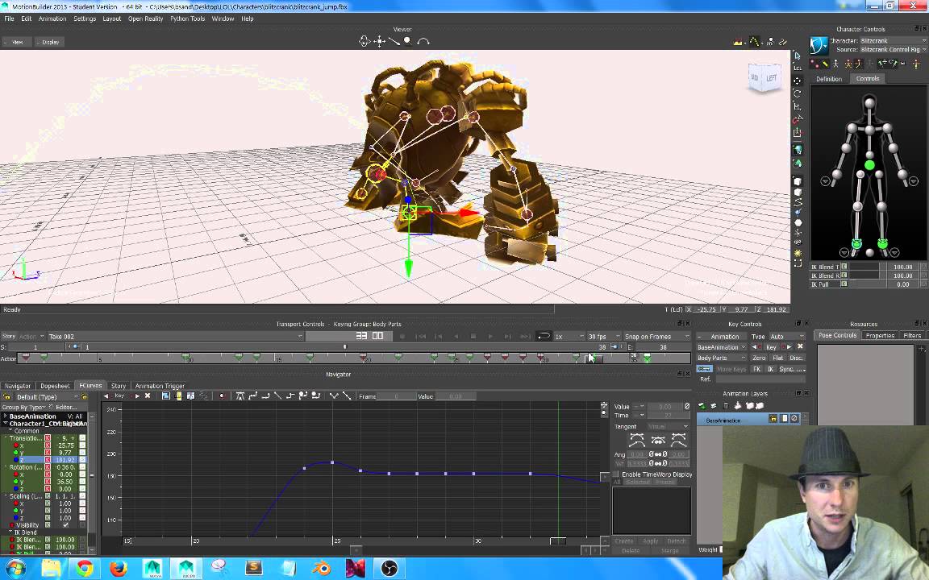
Task: Open the Character Blitzcrank dropdown
Action: pyautogui.click(x=893, y=41)
